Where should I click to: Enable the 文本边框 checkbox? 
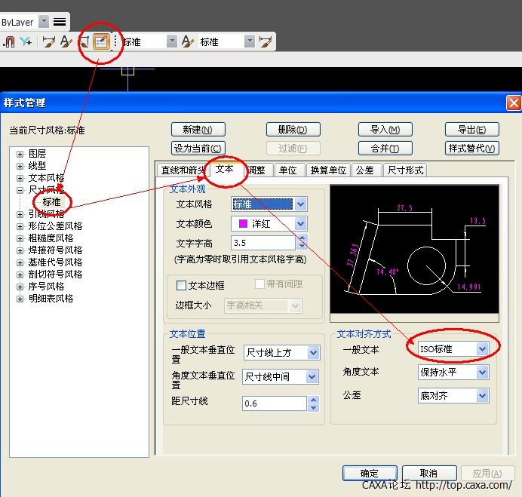pyautogui.click(x=181, y=285)
